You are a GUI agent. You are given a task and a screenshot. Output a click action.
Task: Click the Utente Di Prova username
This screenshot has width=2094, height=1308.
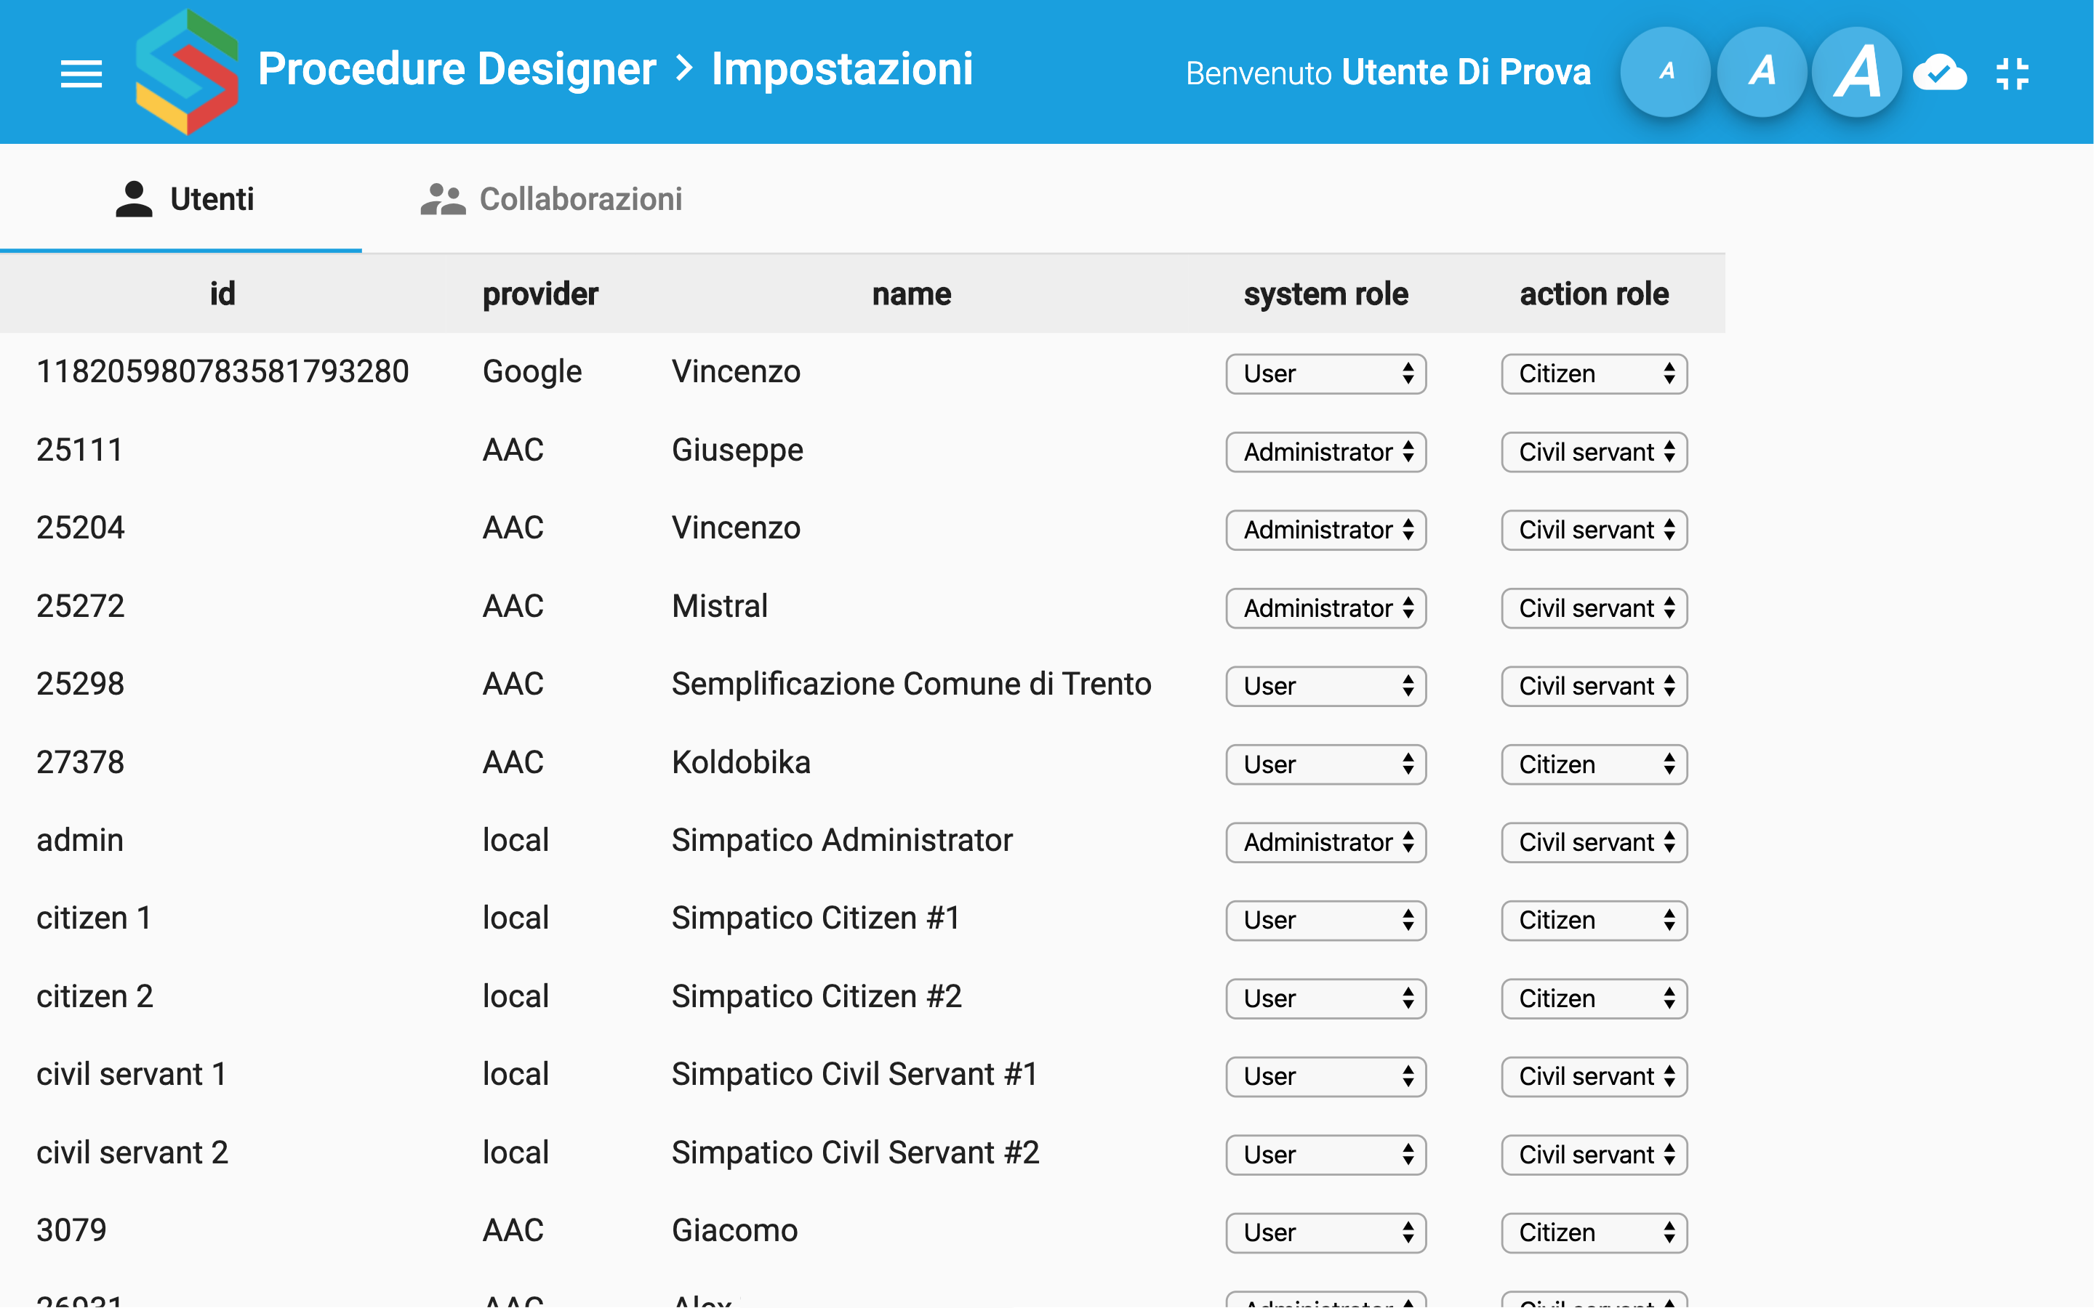click(1466, 73)
